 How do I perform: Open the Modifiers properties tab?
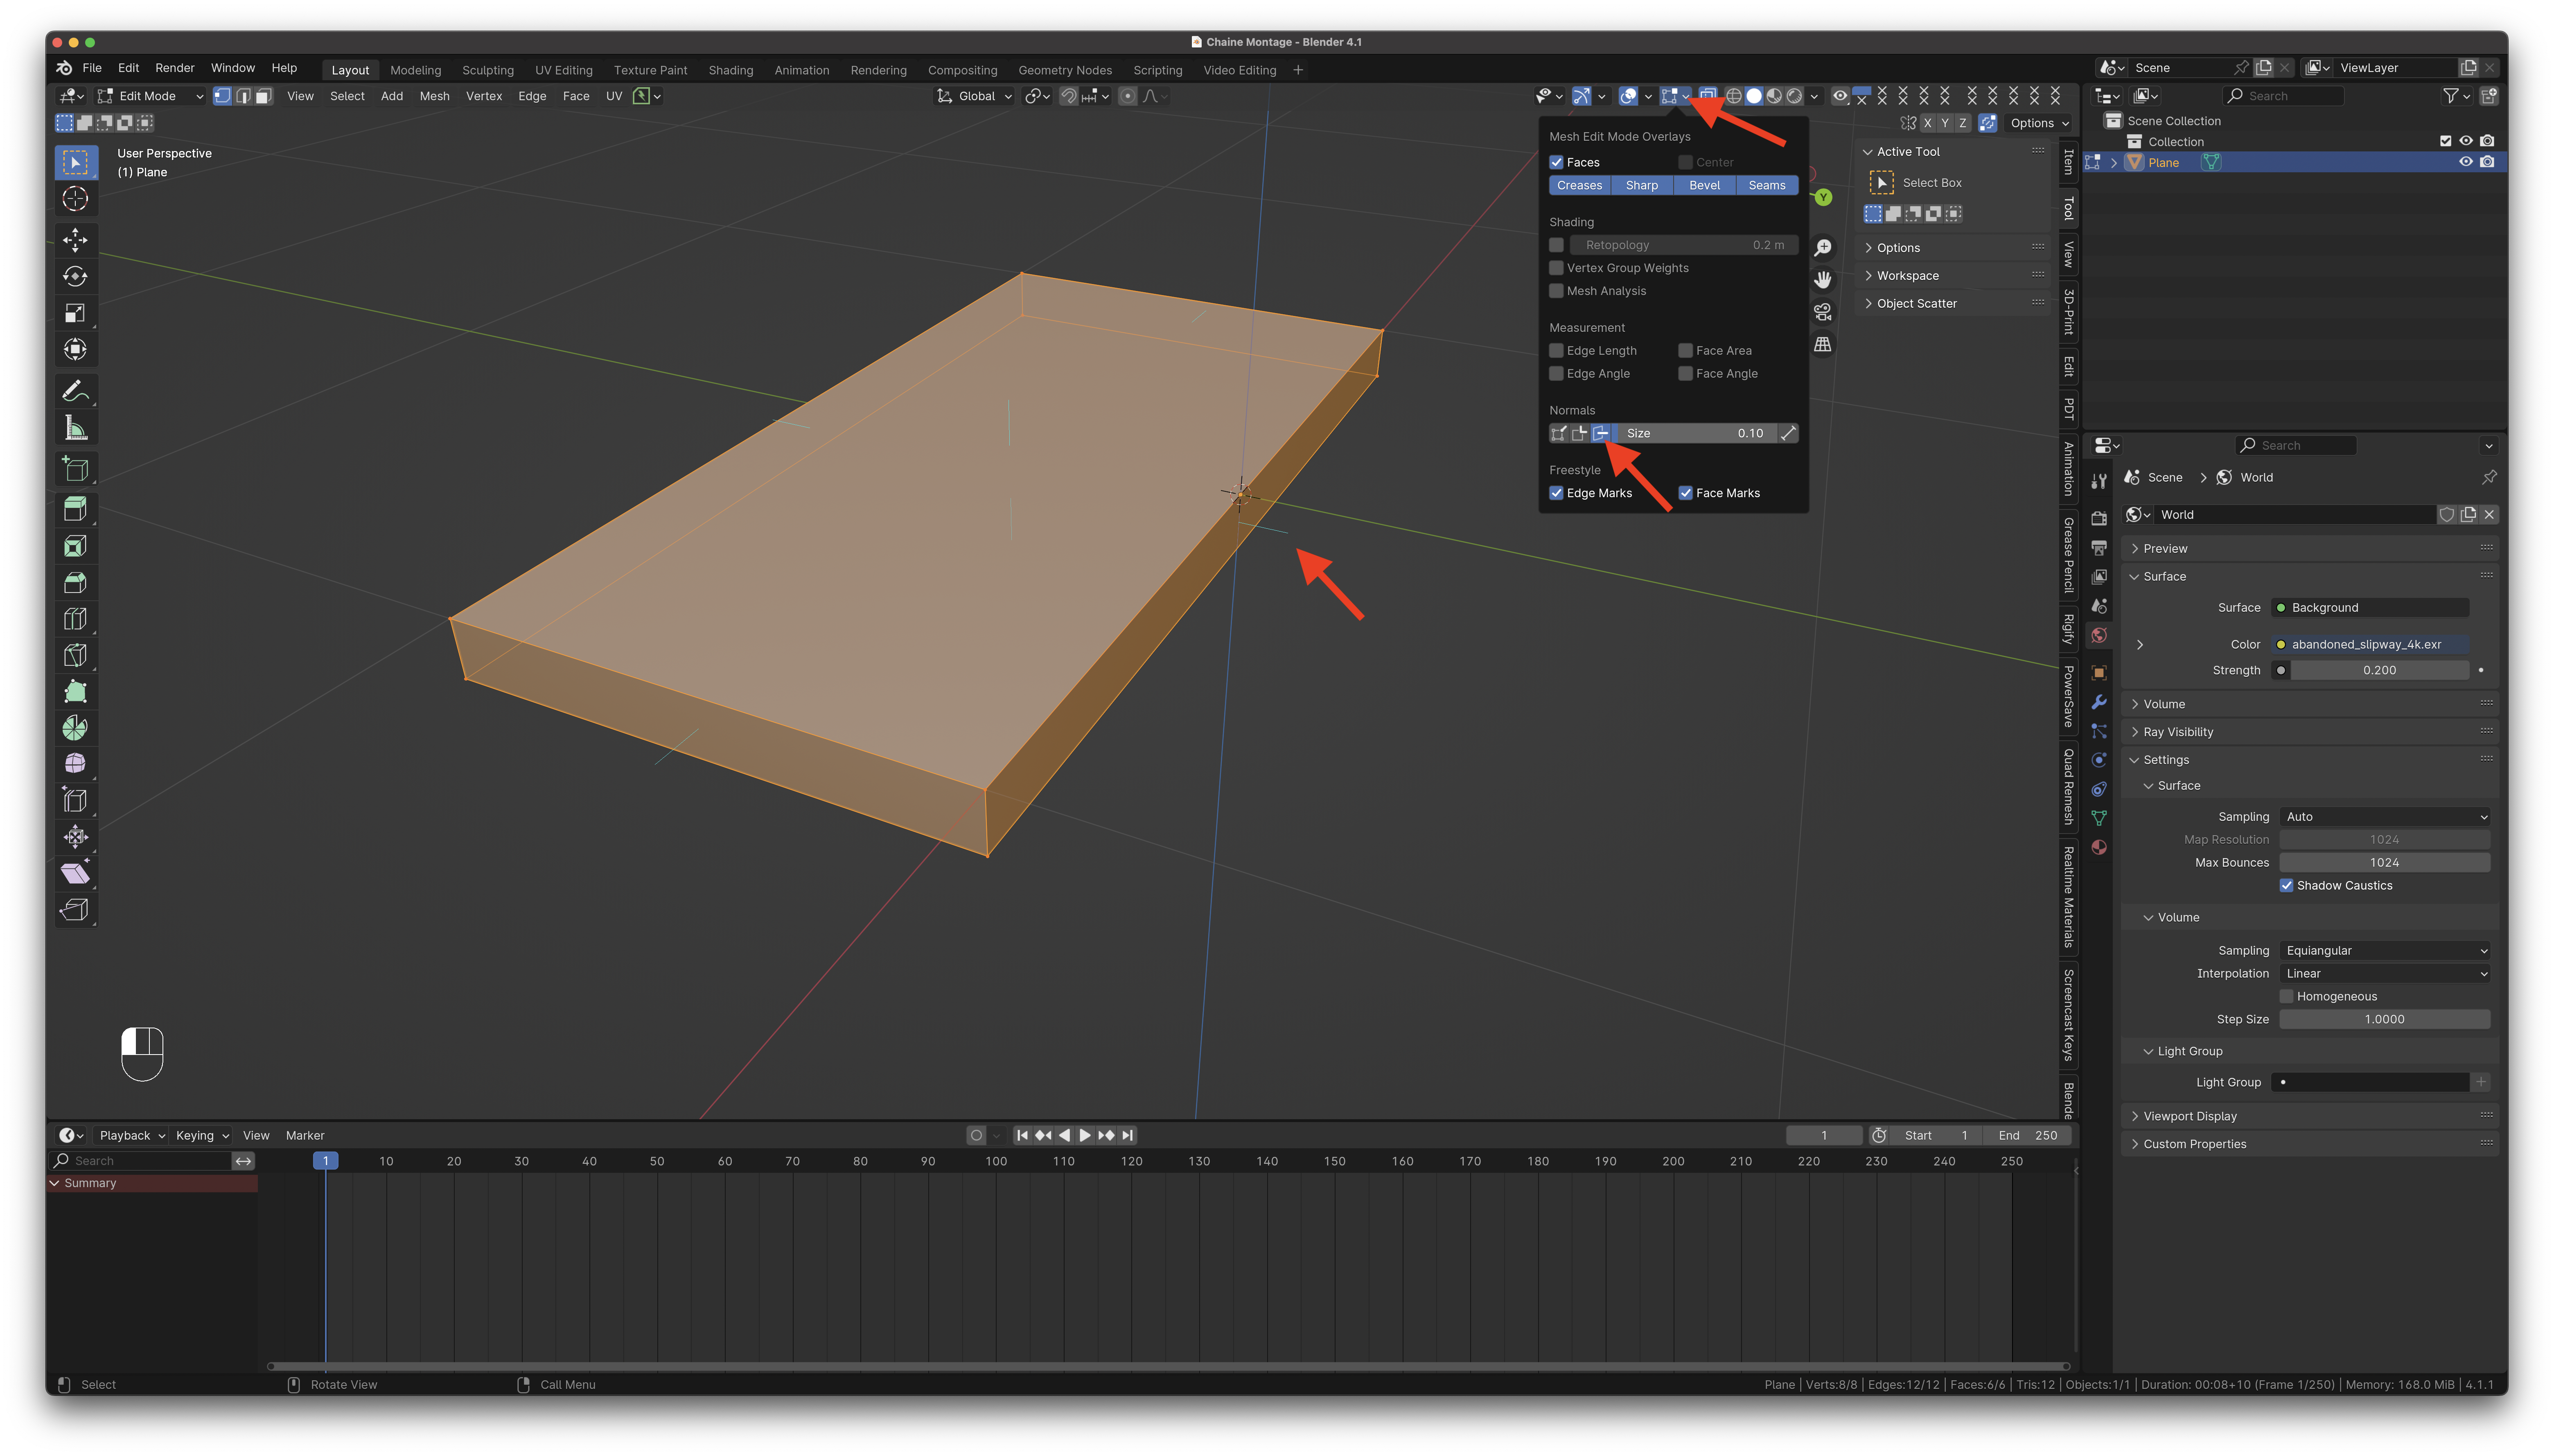click(2099, 702)
